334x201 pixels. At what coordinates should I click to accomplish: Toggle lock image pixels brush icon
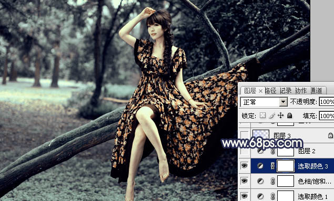(272, 115)
